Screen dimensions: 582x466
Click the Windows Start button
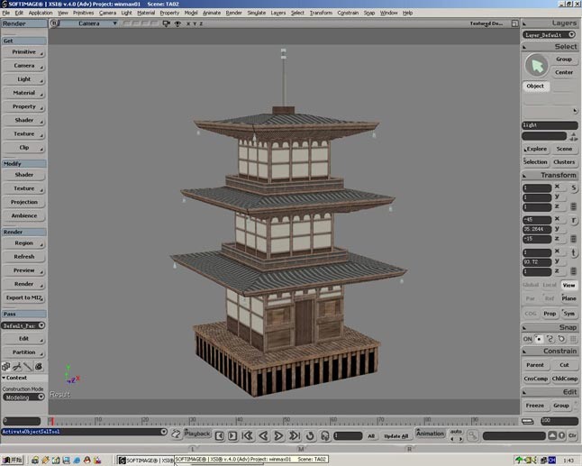point(13,461)
